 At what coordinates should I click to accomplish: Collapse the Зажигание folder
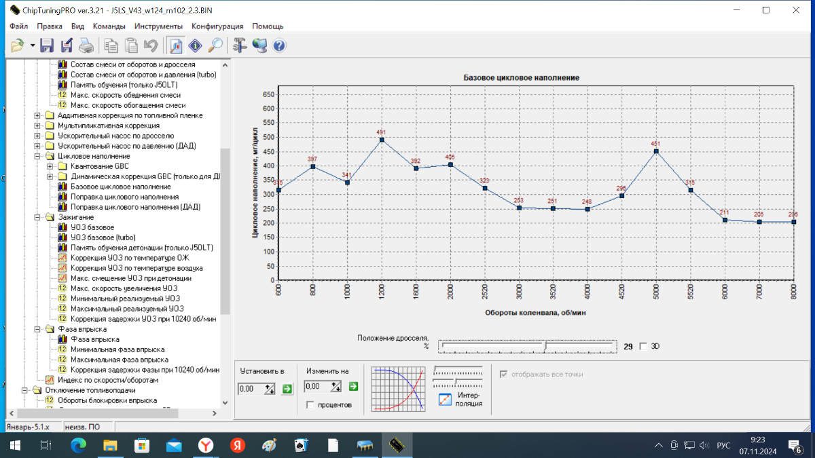[x=38, y=217]
